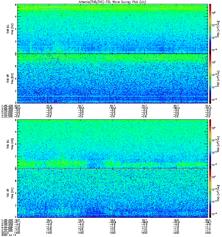Click the X_RE_GSE value '20.0' under the THC panels
This screenshot has height=237, width=222.
tap(208, 220)
